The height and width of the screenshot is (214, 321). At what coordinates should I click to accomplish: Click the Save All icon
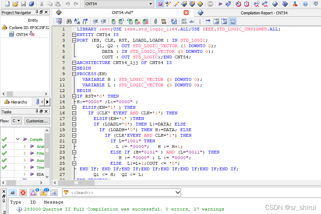pos(31,4)
